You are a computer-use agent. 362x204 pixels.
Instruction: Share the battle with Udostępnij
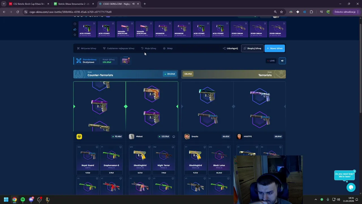(230, 48)
